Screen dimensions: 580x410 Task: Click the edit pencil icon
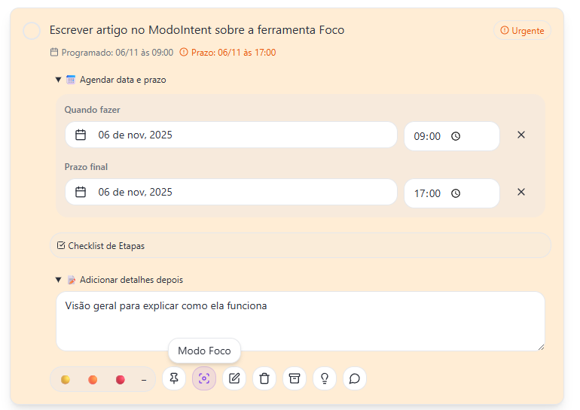[x=234, y=378]
